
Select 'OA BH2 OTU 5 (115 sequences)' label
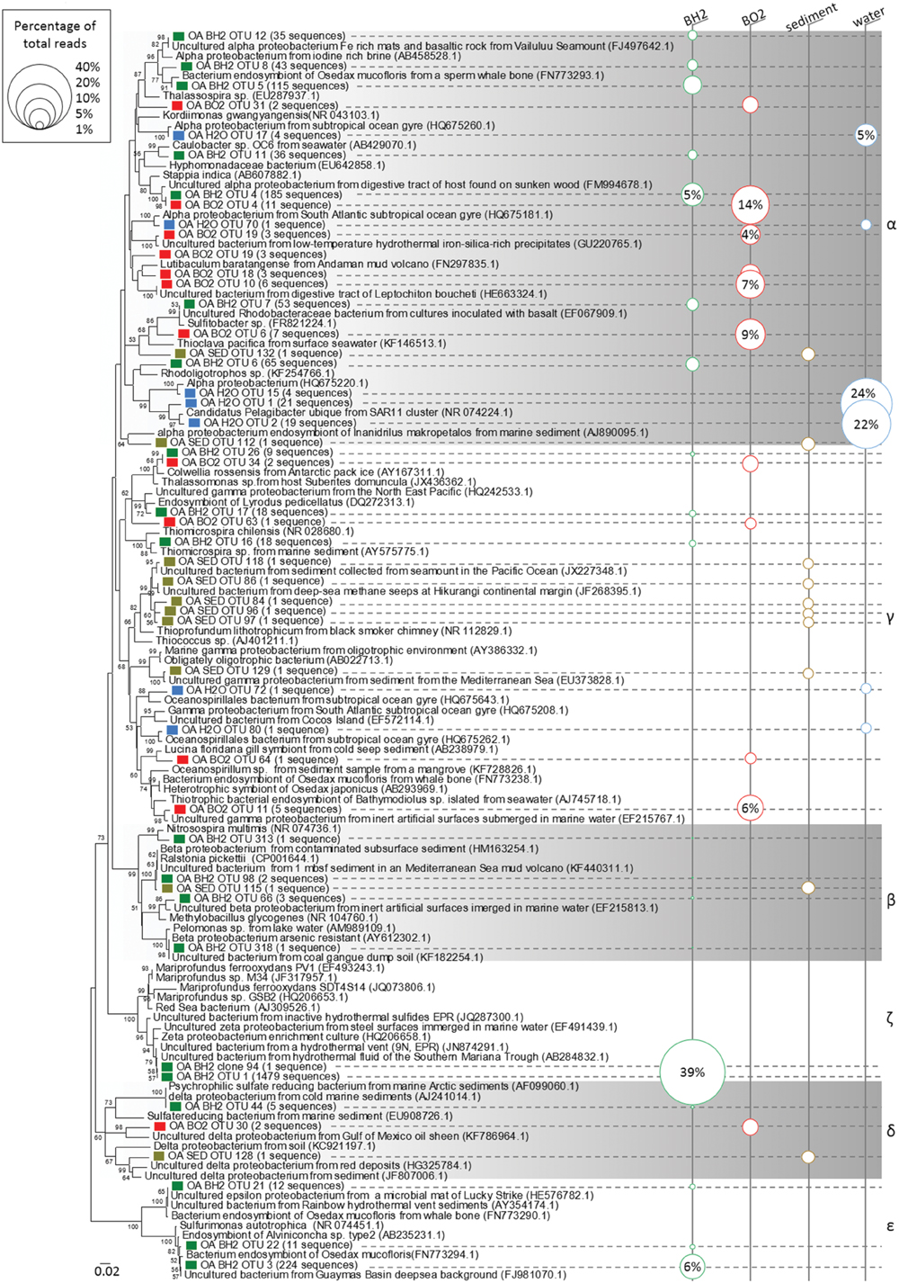tap(270, 86)
